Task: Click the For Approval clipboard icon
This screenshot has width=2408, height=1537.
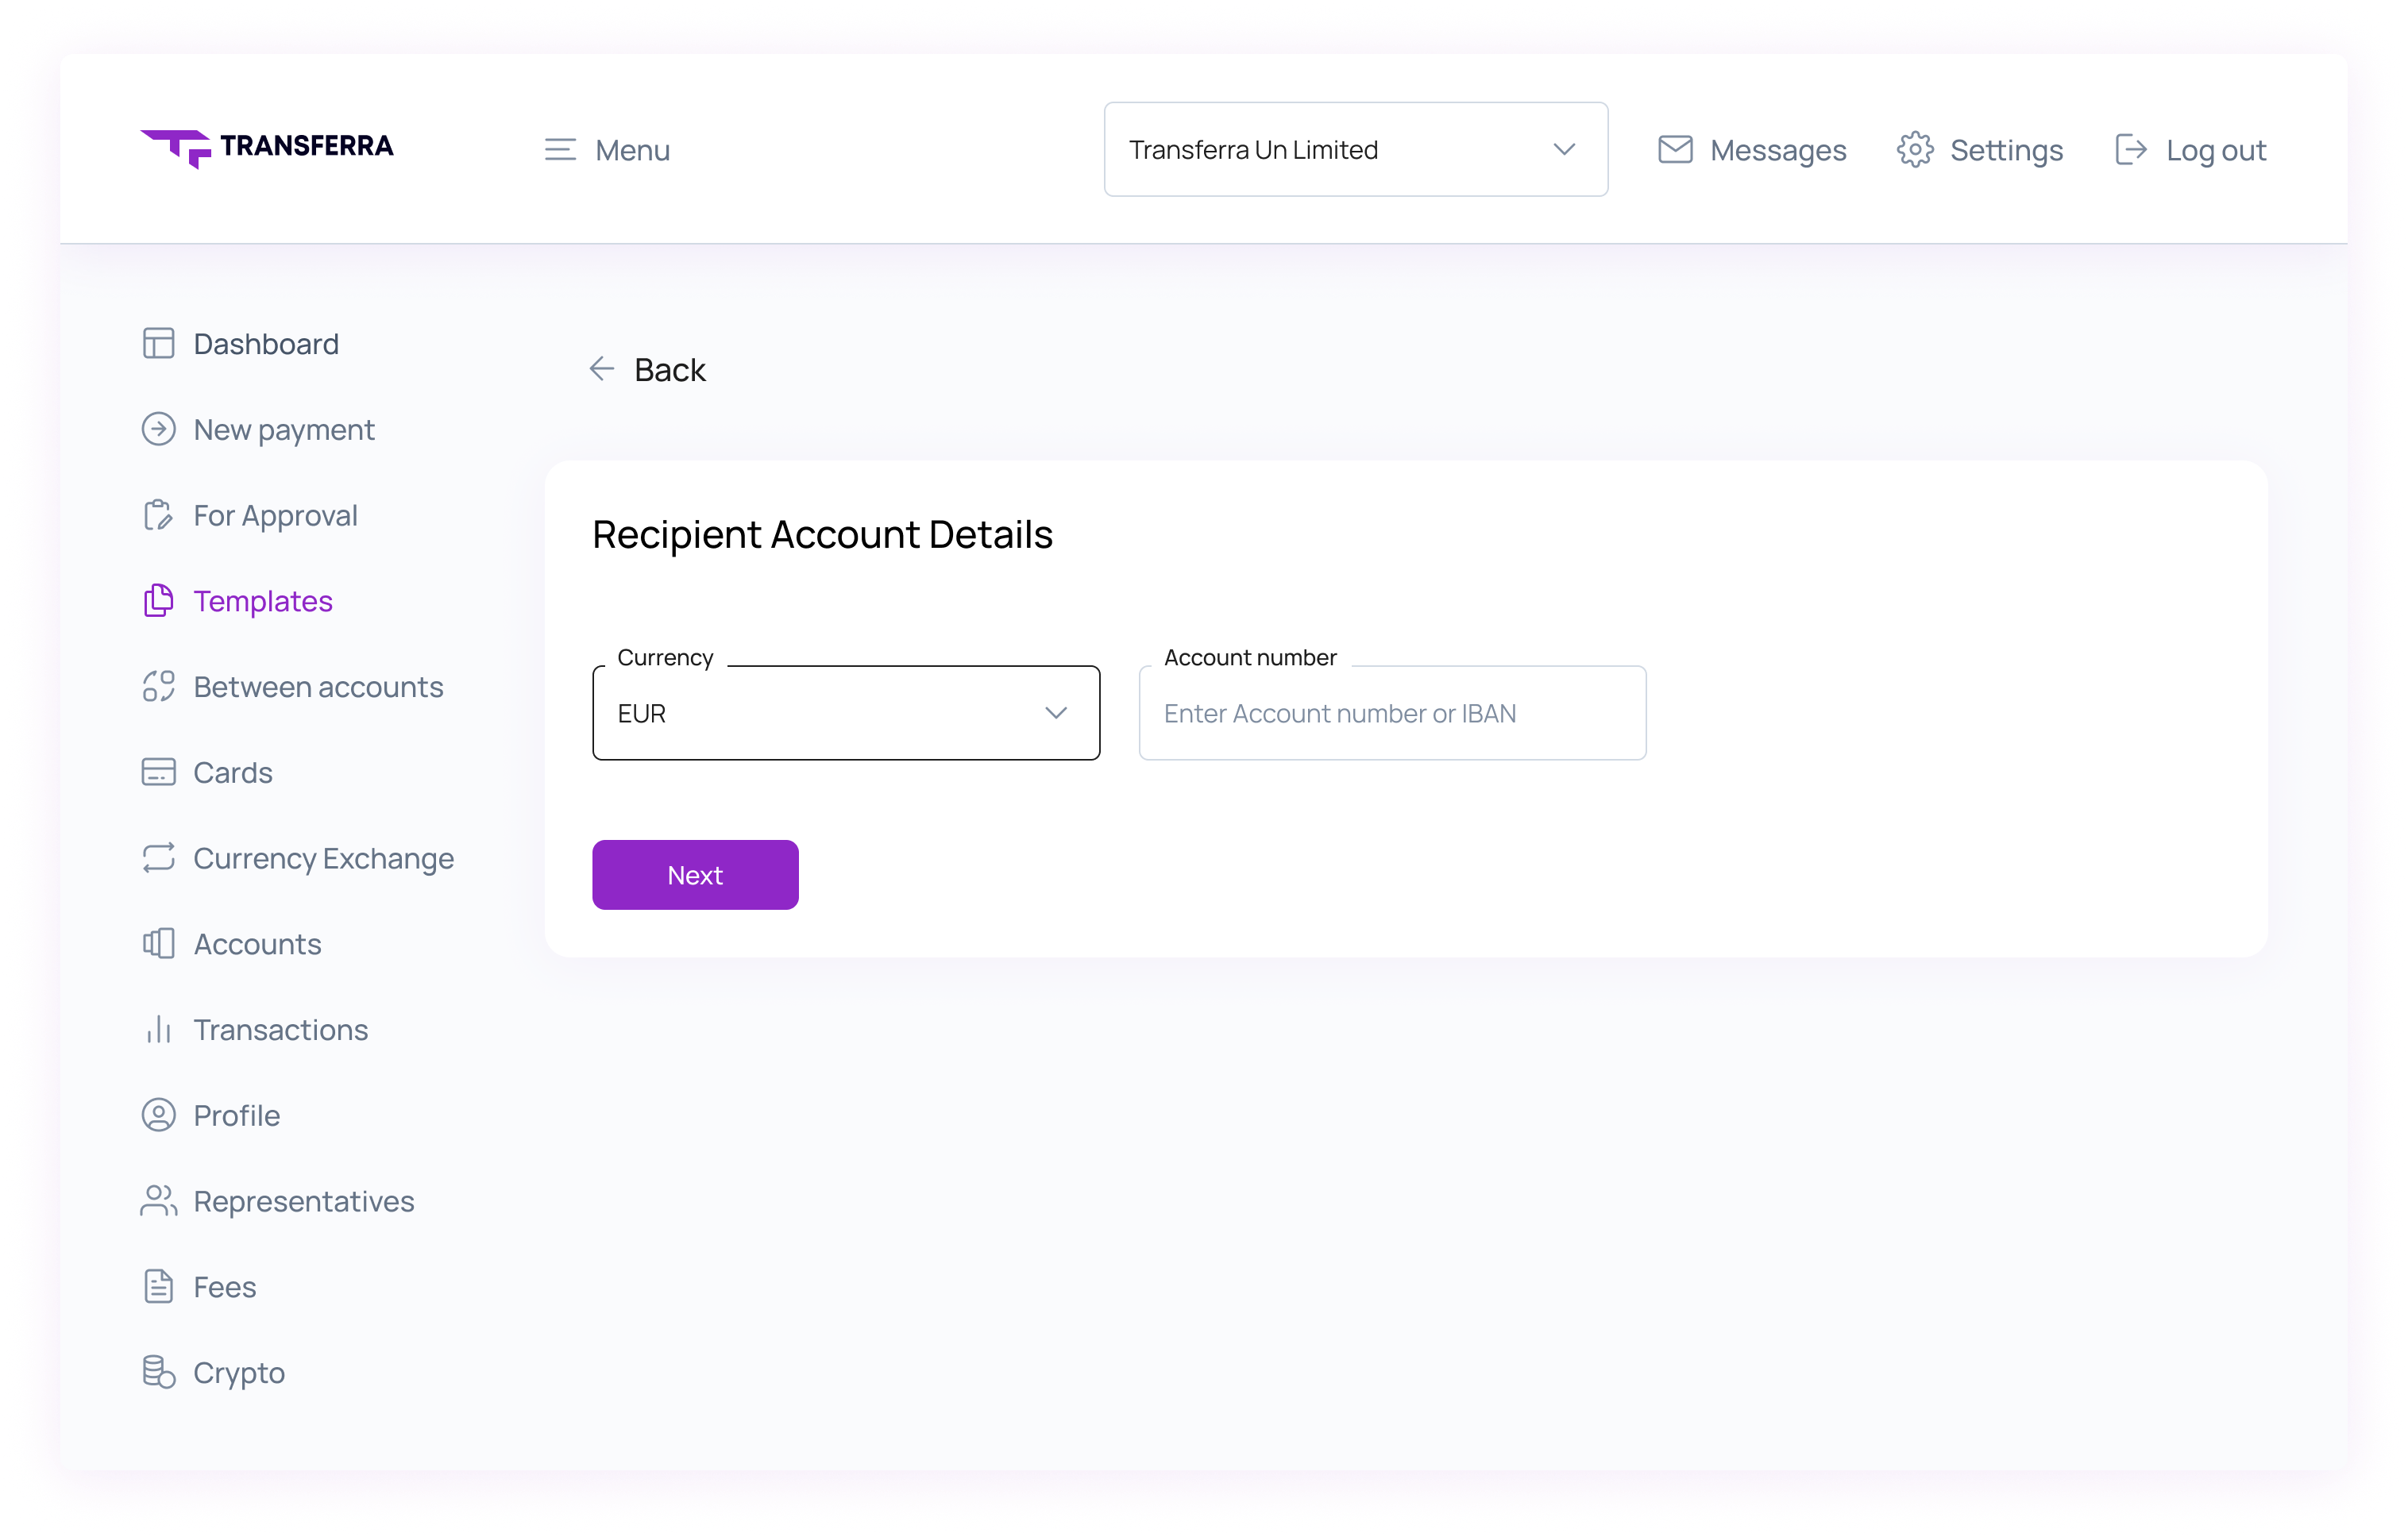Action: pos(158,516)
